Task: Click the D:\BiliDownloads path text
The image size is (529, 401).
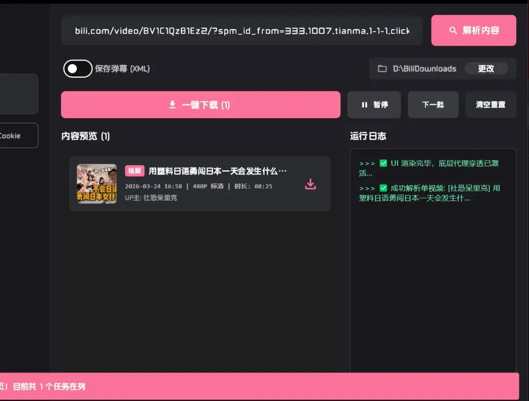Action: pos(424,68)
